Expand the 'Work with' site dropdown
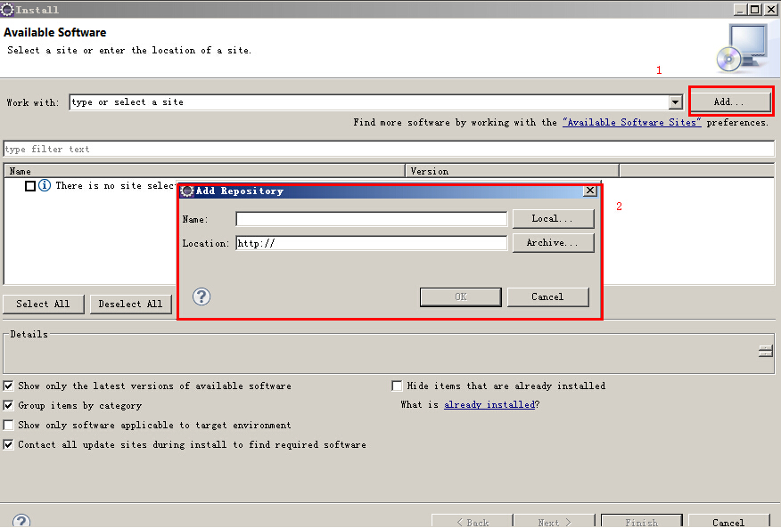781x528 pixels. tap(676, 102)
